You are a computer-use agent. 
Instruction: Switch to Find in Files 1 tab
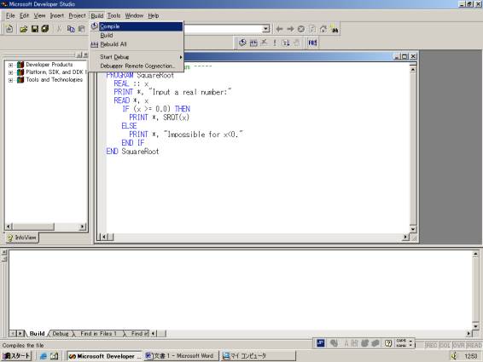point(98,334)
